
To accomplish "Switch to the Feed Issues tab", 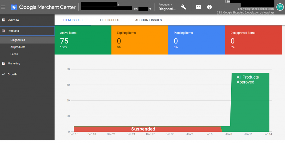I will pyautogui.click(x=110, y=20).
